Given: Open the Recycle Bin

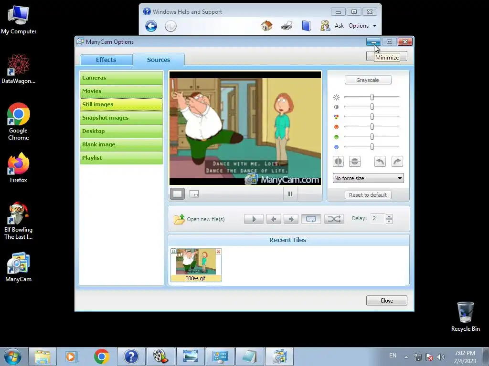Looking at the screenshot, I should [x=465, y=316].
